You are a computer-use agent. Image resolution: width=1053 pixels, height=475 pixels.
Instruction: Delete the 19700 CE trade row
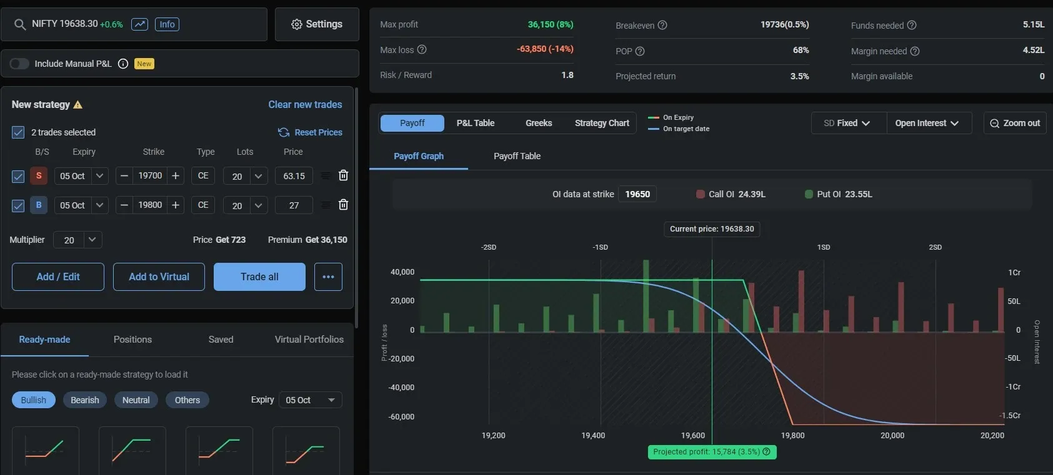pos(343,175)
